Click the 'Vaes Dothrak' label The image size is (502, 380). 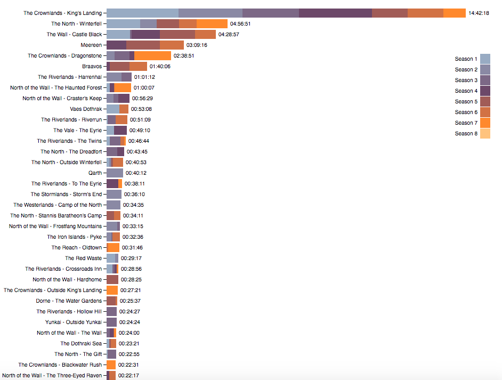86,109
